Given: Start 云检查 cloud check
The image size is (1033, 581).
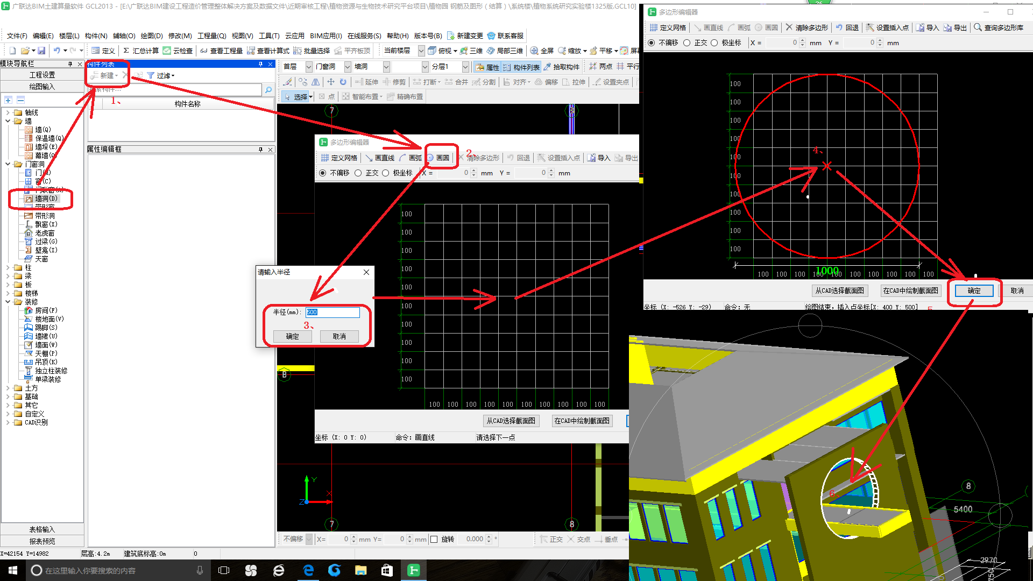Looking at the screenshot, I should 178,51.
